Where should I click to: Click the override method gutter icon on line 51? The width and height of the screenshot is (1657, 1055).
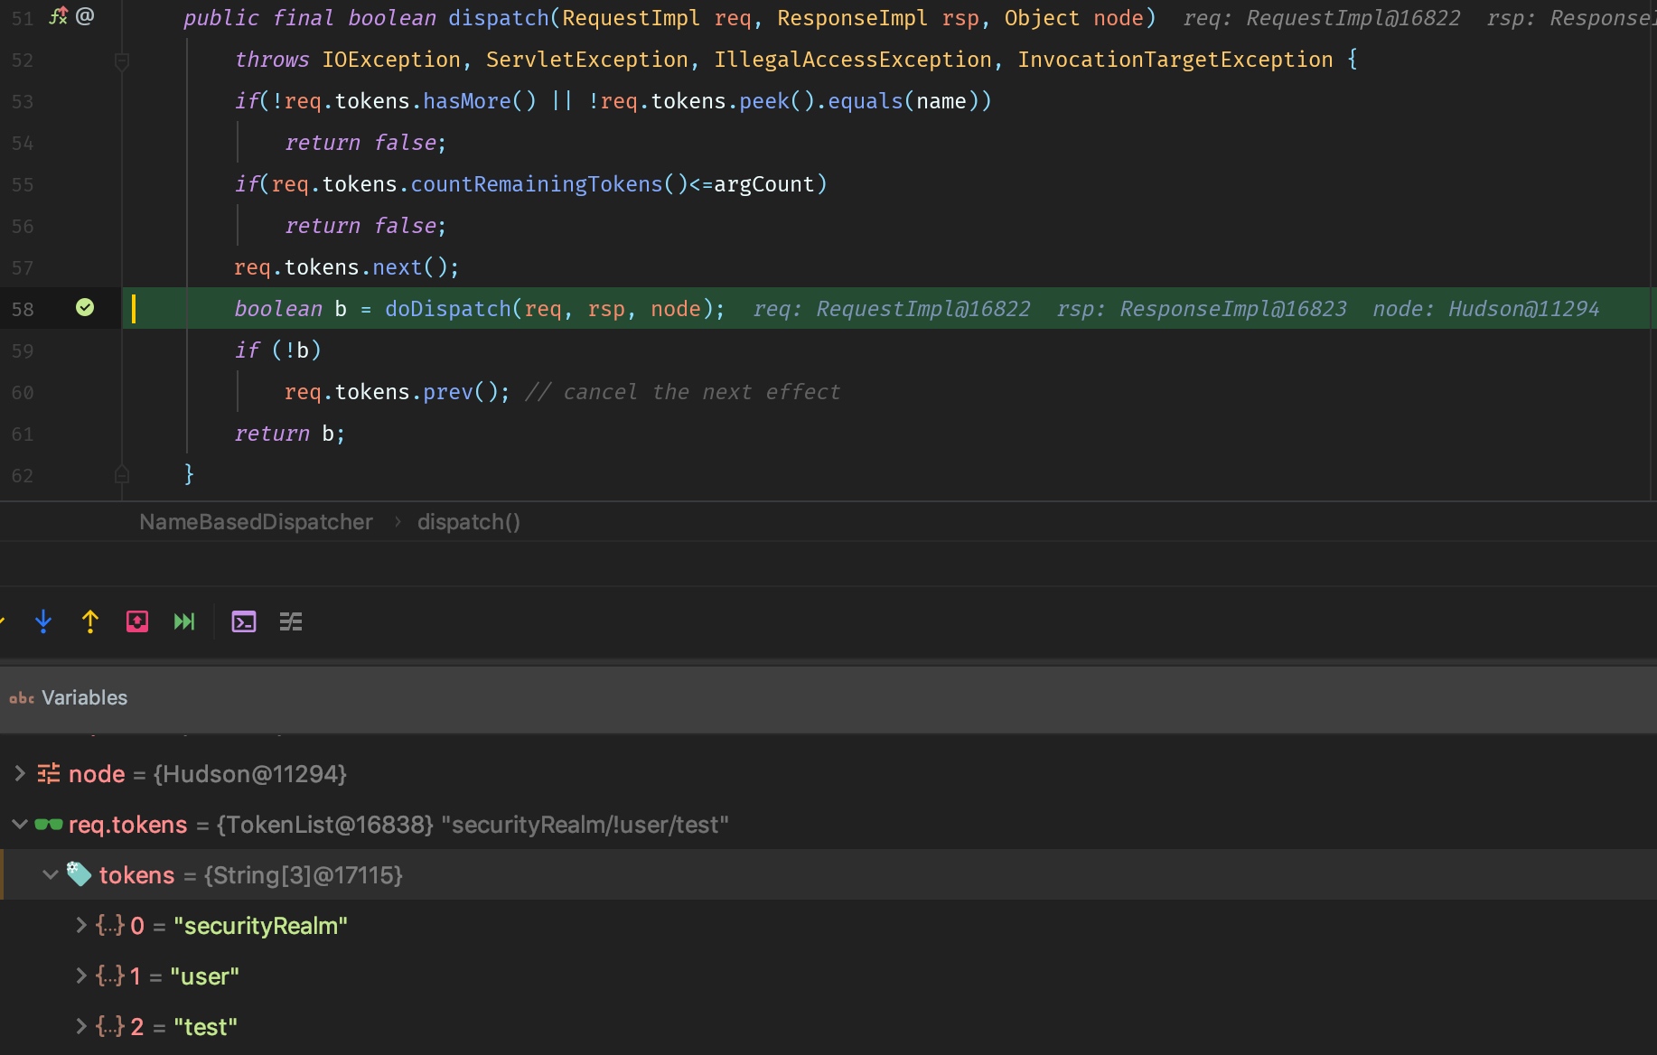59,16
